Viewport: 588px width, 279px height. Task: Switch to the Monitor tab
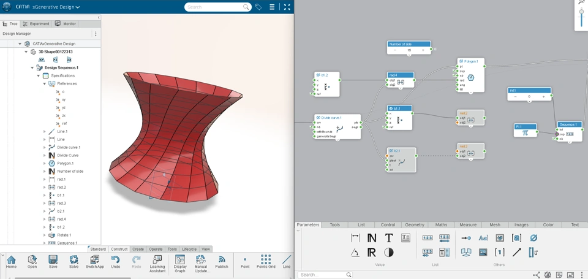[66, 24]
